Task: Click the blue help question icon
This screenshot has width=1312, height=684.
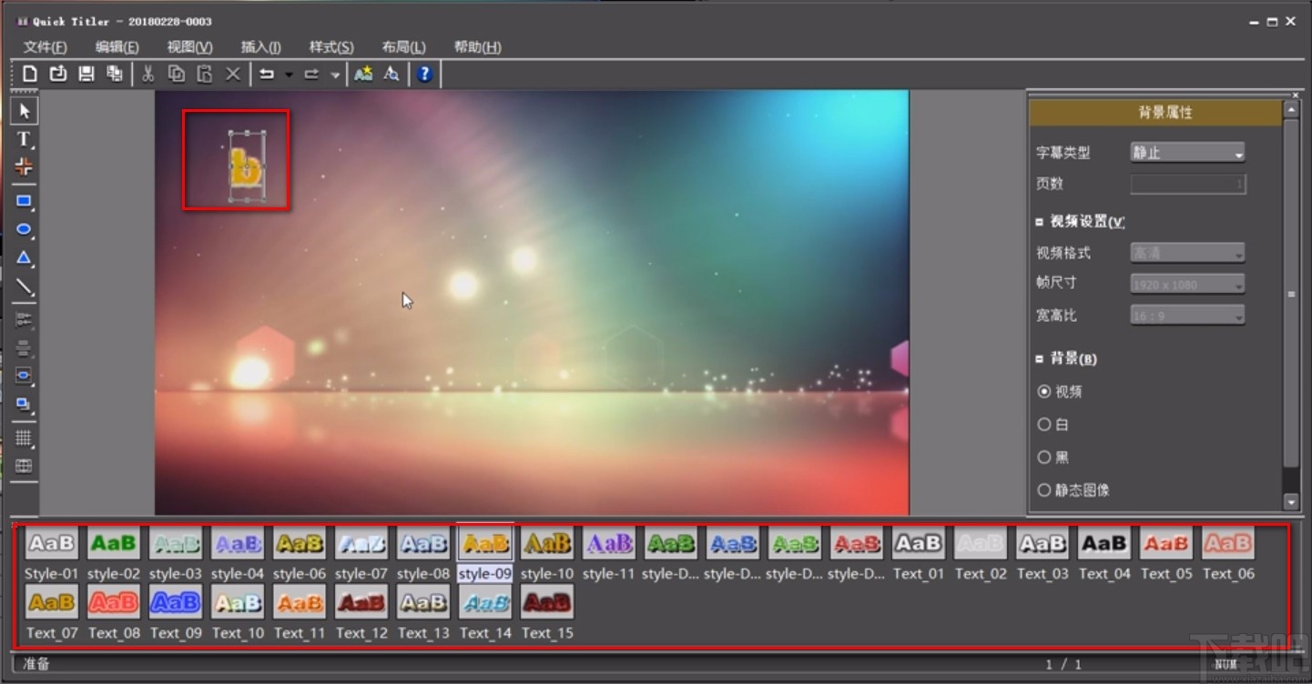Action: 424,75
